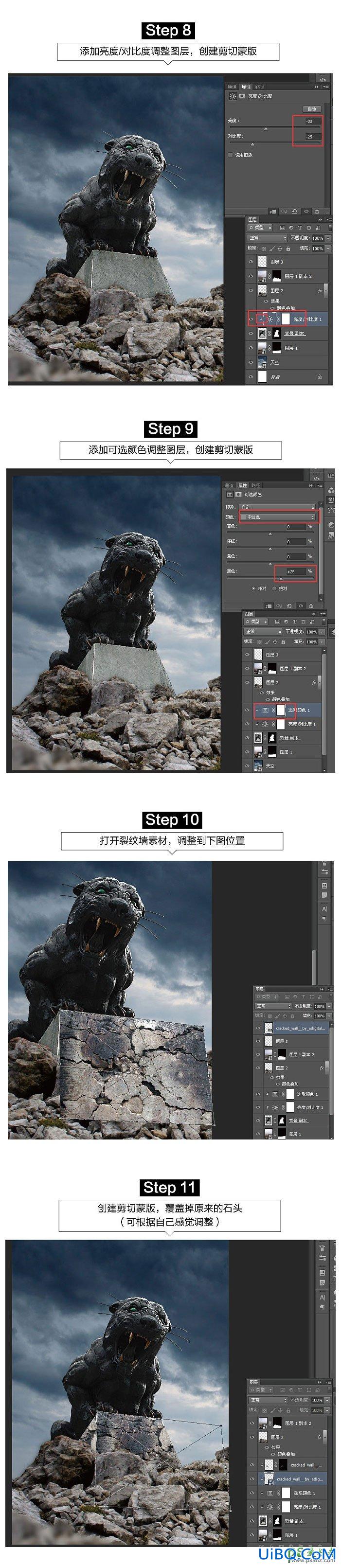This screenshot has width=341, height=1566.
Task: Select cracked_wall_by_adigital layer in Step 10
Action: click(x=291, y=1028)
